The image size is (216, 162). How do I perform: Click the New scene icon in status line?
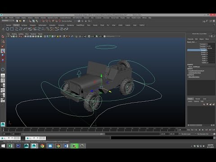point(17,21)
